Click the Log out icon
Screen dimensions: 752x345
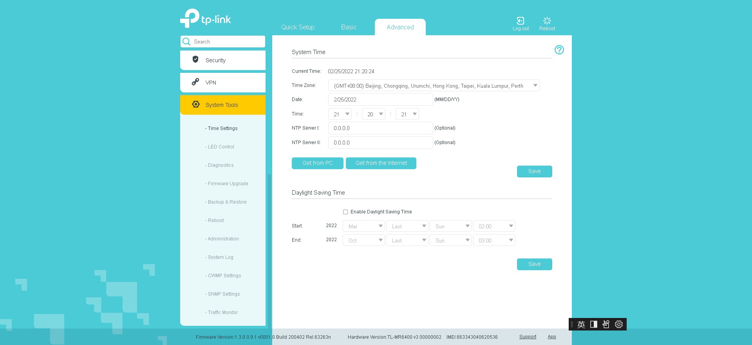point(521,21)
